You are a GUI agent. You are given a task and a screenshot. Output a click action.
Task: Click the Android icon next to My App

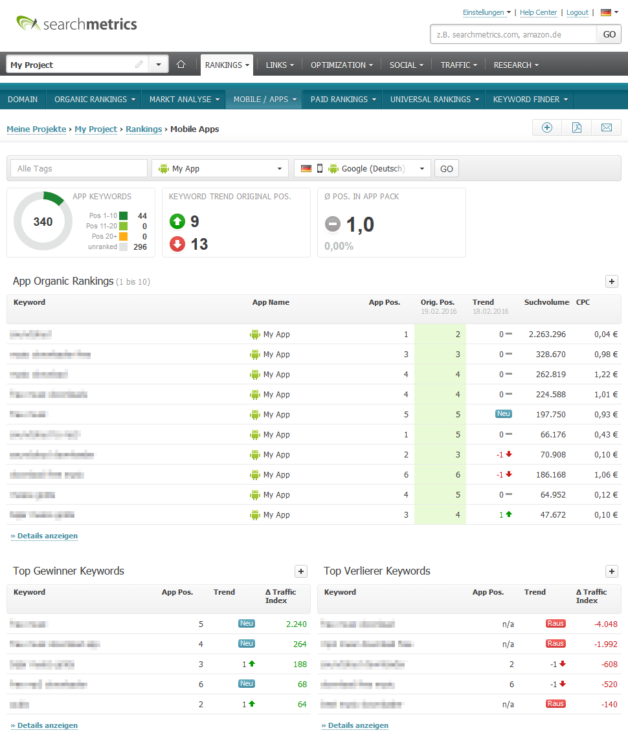(166, 168)
